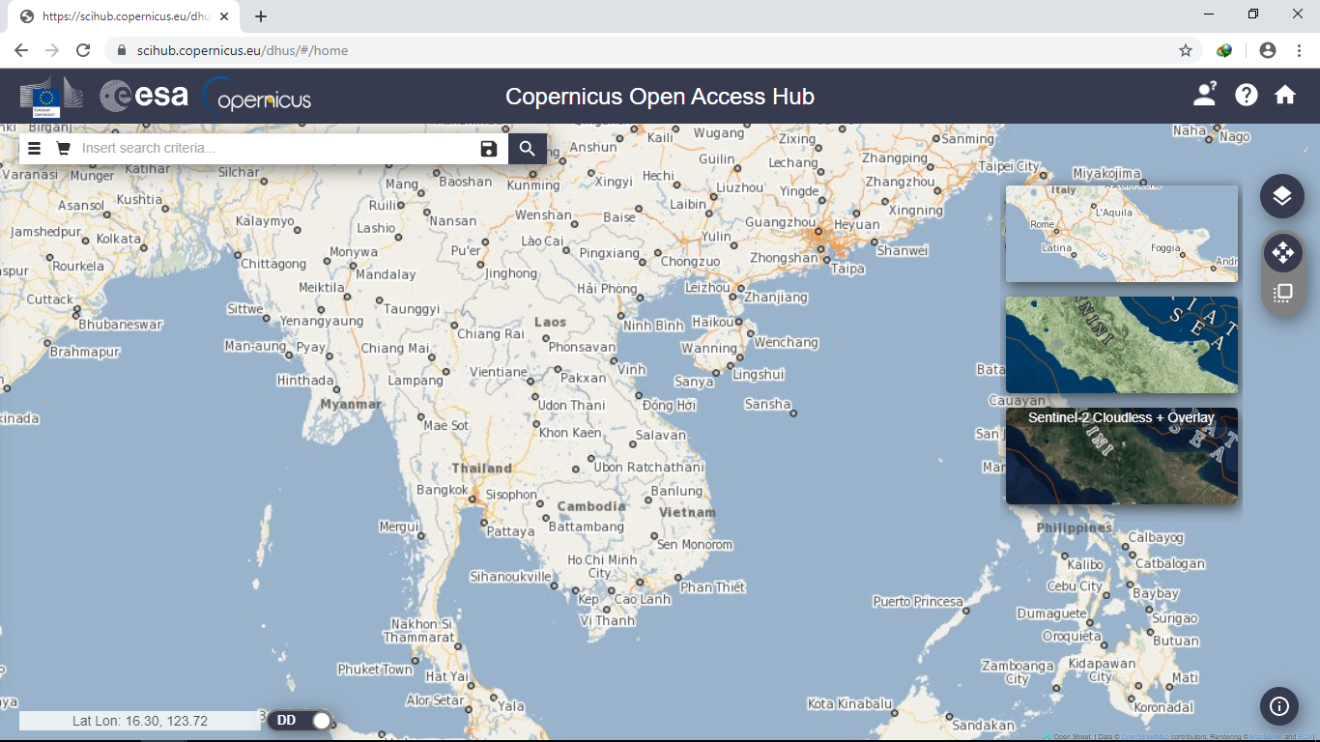Click the Kunming city label
This screenshot has height=742, width=1320.
point(533,185)
